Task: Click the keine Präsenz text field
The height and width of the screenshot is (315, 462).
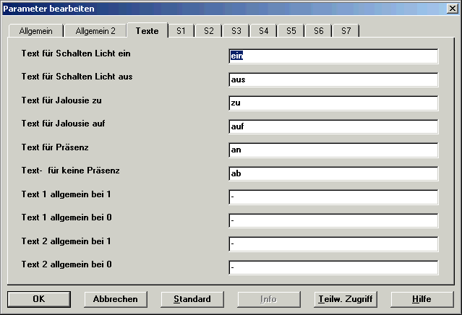Action: tap(333, 173)
